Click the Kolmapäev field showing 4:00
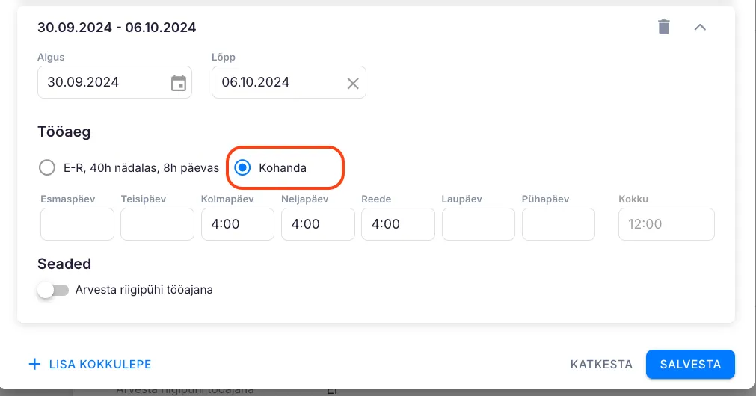 click(x=237, y=224)
